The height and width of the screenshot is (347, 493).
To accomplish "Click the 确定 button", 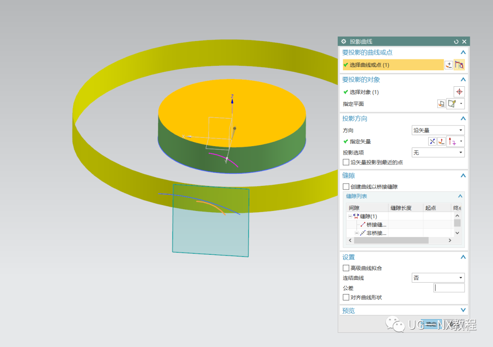I will [431, 324].
